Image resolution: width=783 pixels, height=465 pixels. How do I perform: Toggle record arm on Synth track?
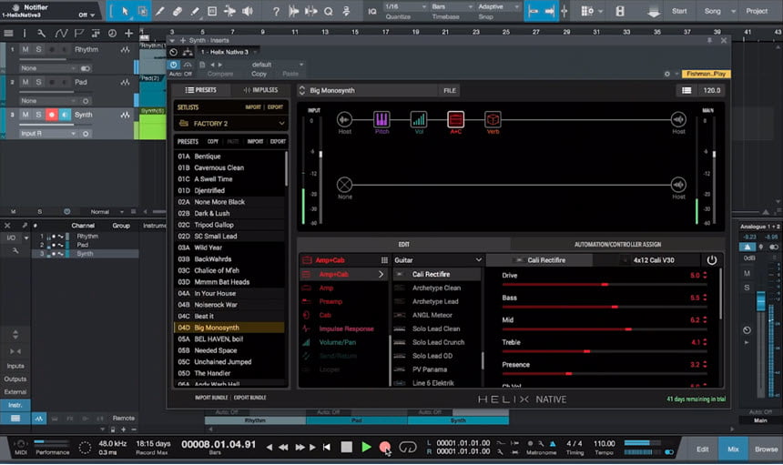[51, 115]
